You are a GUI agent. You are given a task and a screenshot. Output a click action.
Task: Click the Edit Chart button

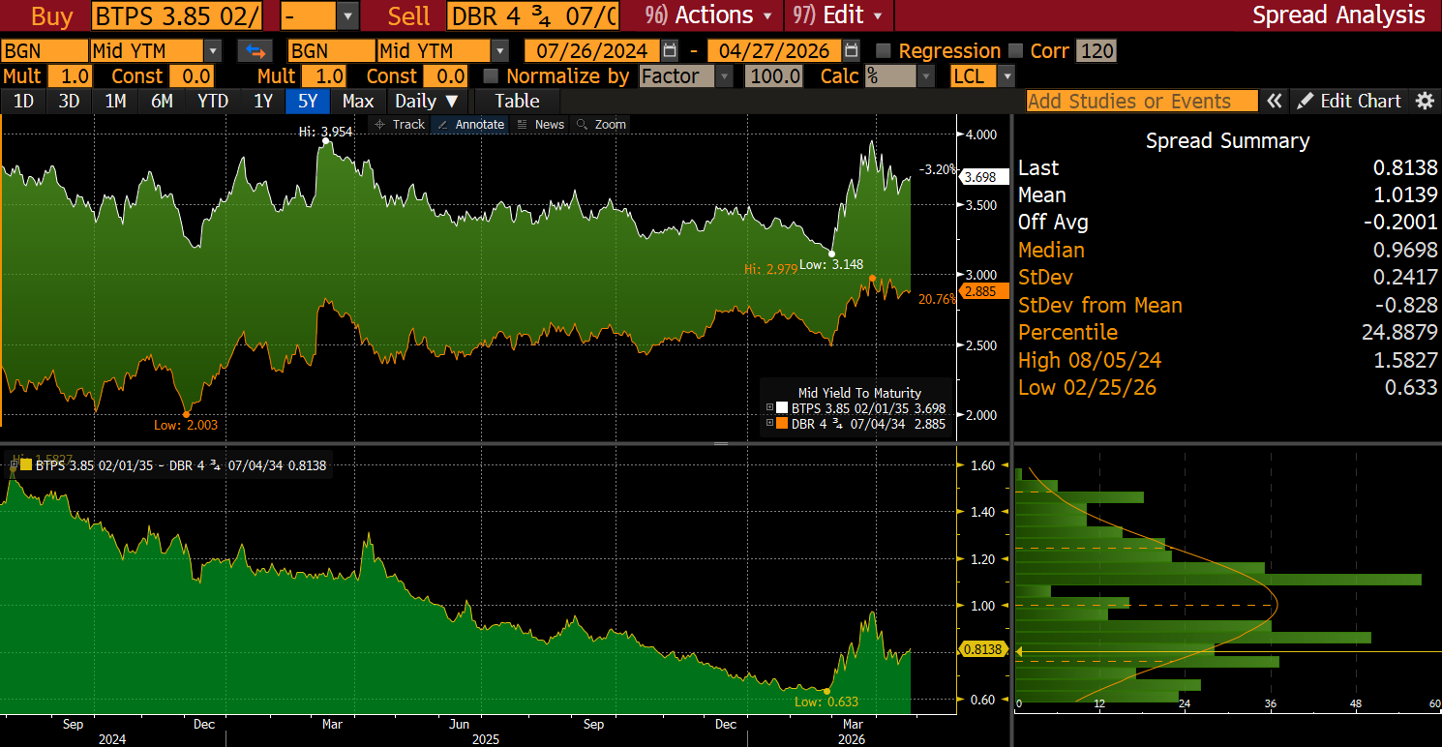tap(1349, 101)
